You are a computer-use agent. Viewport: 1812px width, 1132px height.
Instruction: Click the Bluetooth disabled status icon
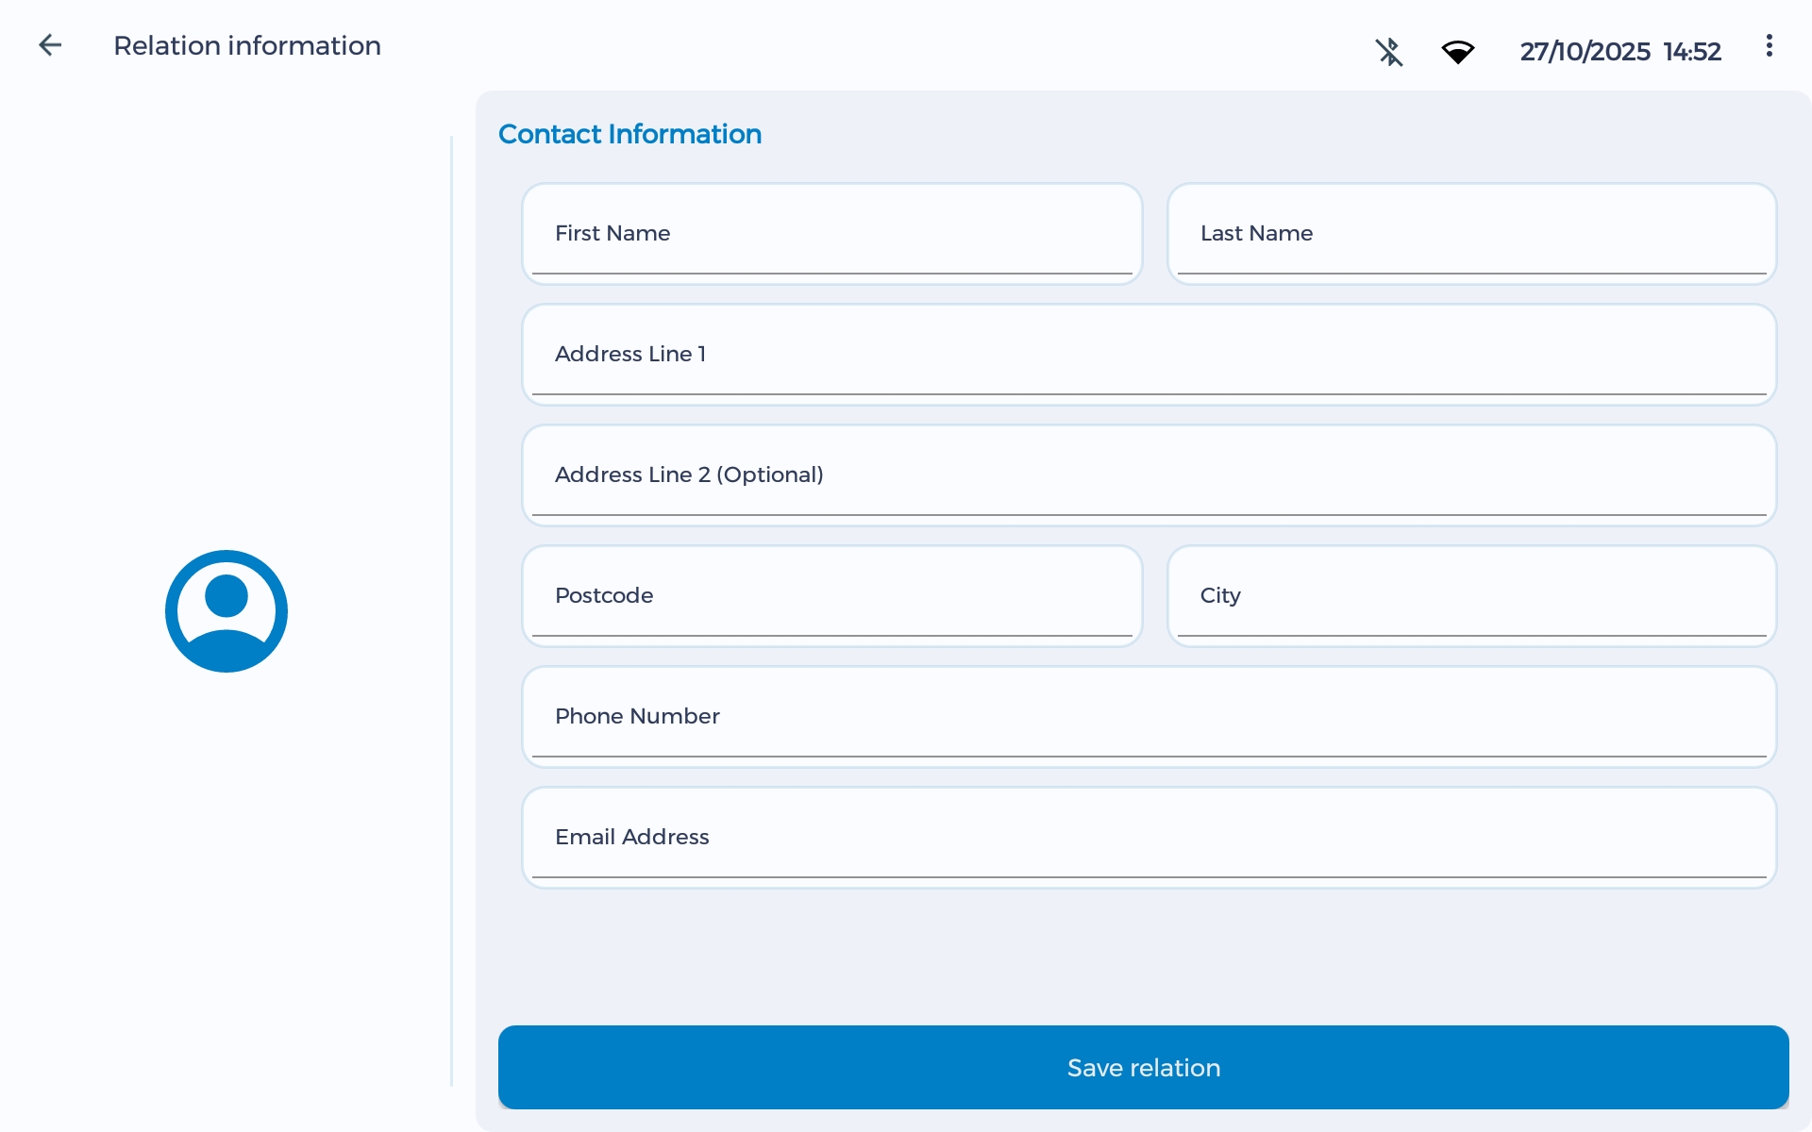(1388, 51)
